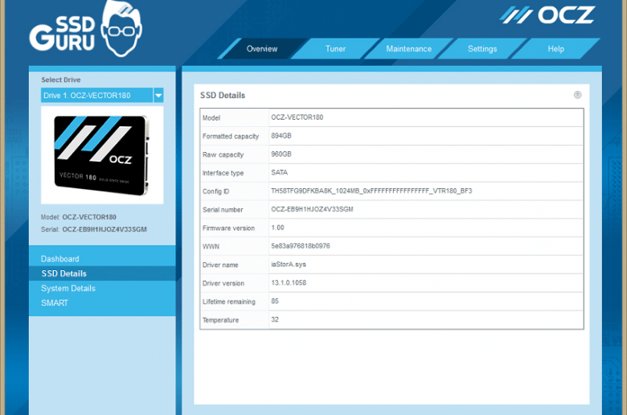Viewport: 627px width, 415px height.
Task: Click the Formatted capacity value 894GB
Action: (x=281, y=136)
